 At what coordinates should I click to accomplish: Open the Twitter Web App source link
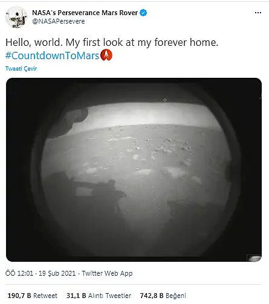(x=107, y=273)
